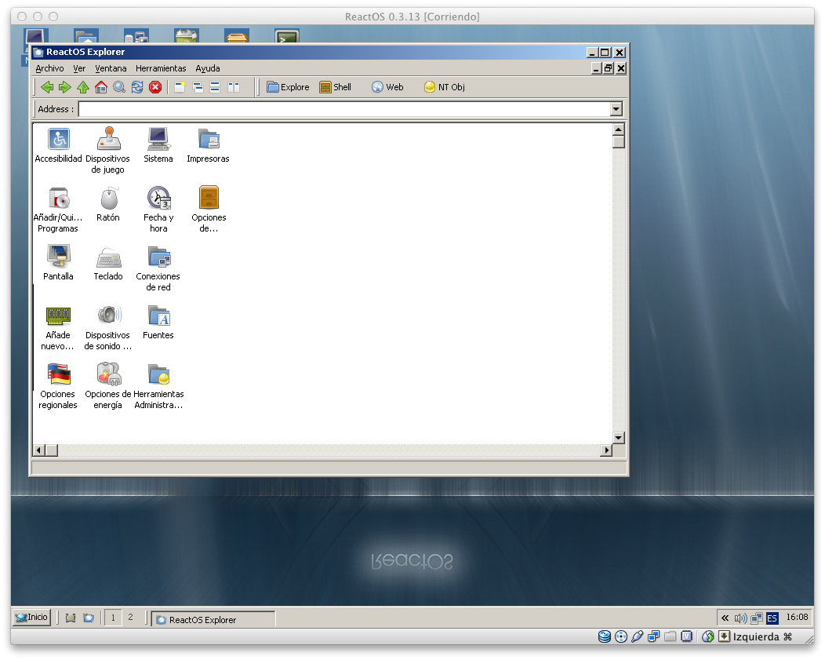Click the cascade windows toolbar icon
Screen dimensions: 825x660
pyautogui.click(x=198, y=87)
